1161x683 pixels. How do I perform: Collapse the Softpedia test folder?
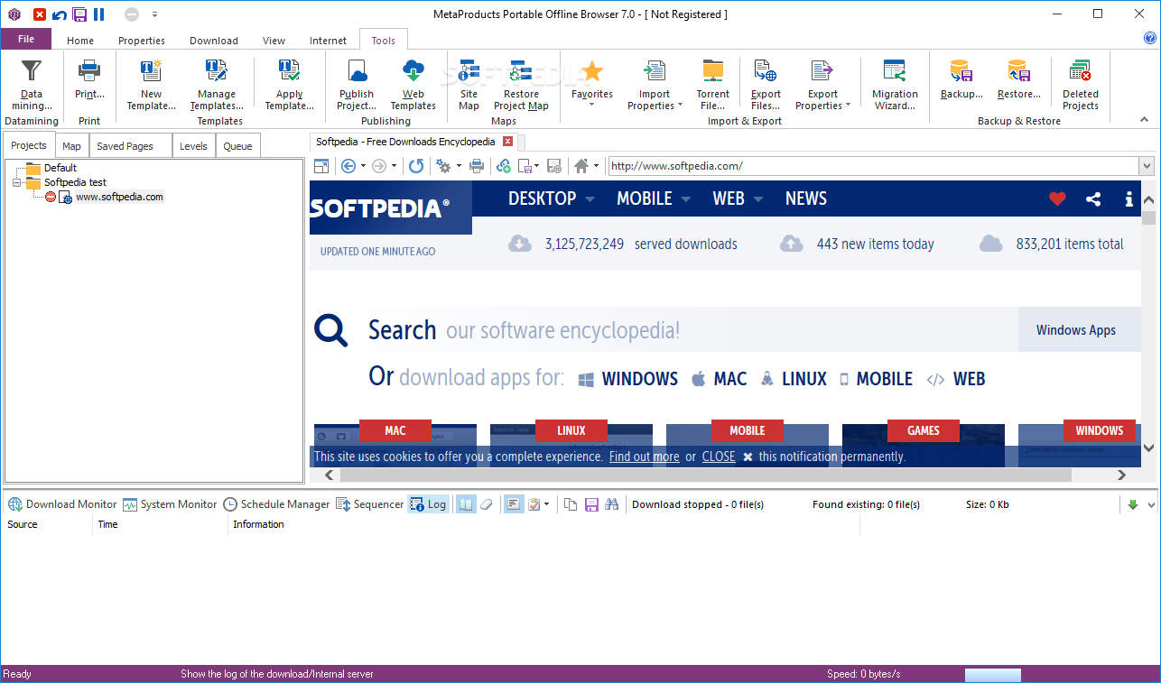[x=16, y=182]
